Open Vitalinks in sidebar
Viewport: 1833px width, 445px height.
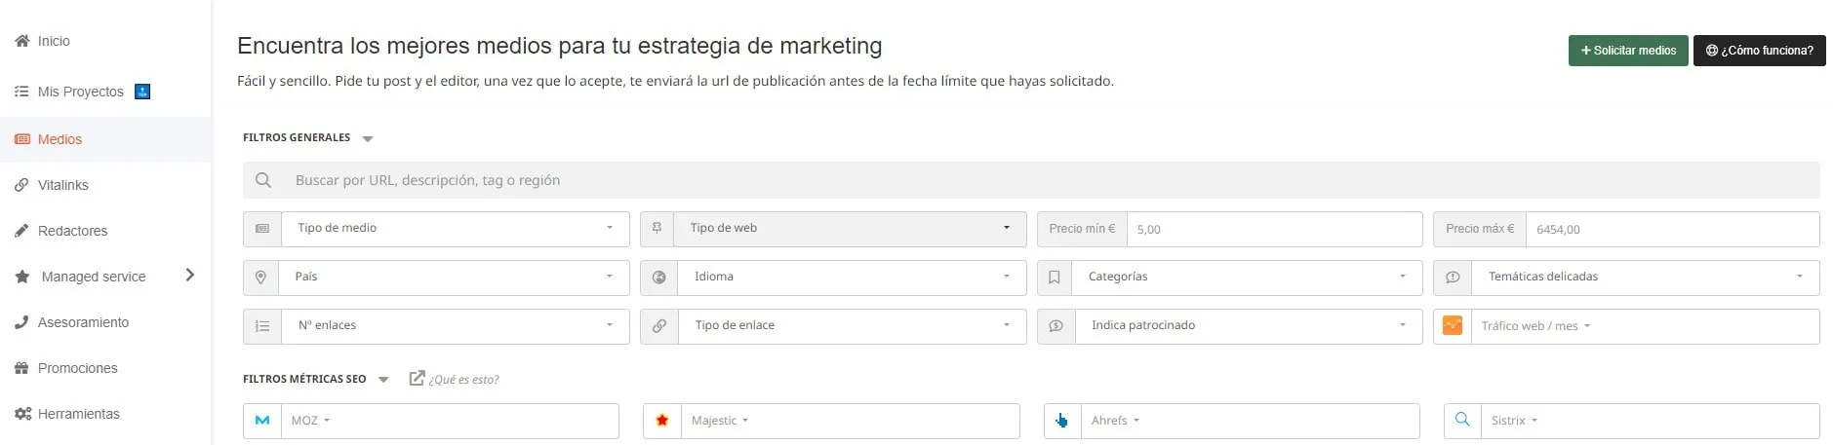point(63,185)
